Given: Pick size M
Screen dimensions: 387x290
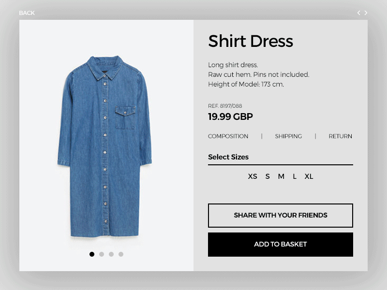Looking at the screenshot, I should point(281,176).
